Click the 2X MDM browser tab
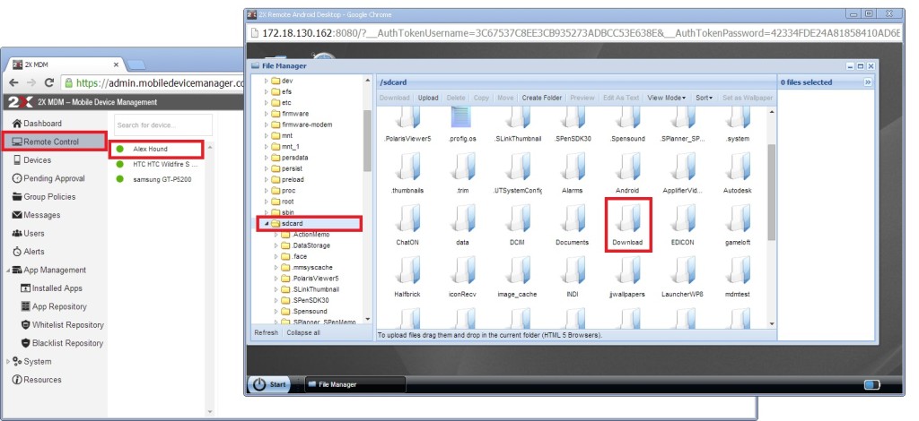This screenshot has width=919, height=421. 66,64
